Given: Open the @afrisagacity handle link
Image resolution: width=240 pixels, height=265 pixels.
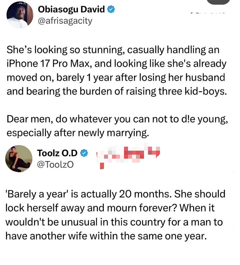Looking at the screenshot, I should click(65, 21).
